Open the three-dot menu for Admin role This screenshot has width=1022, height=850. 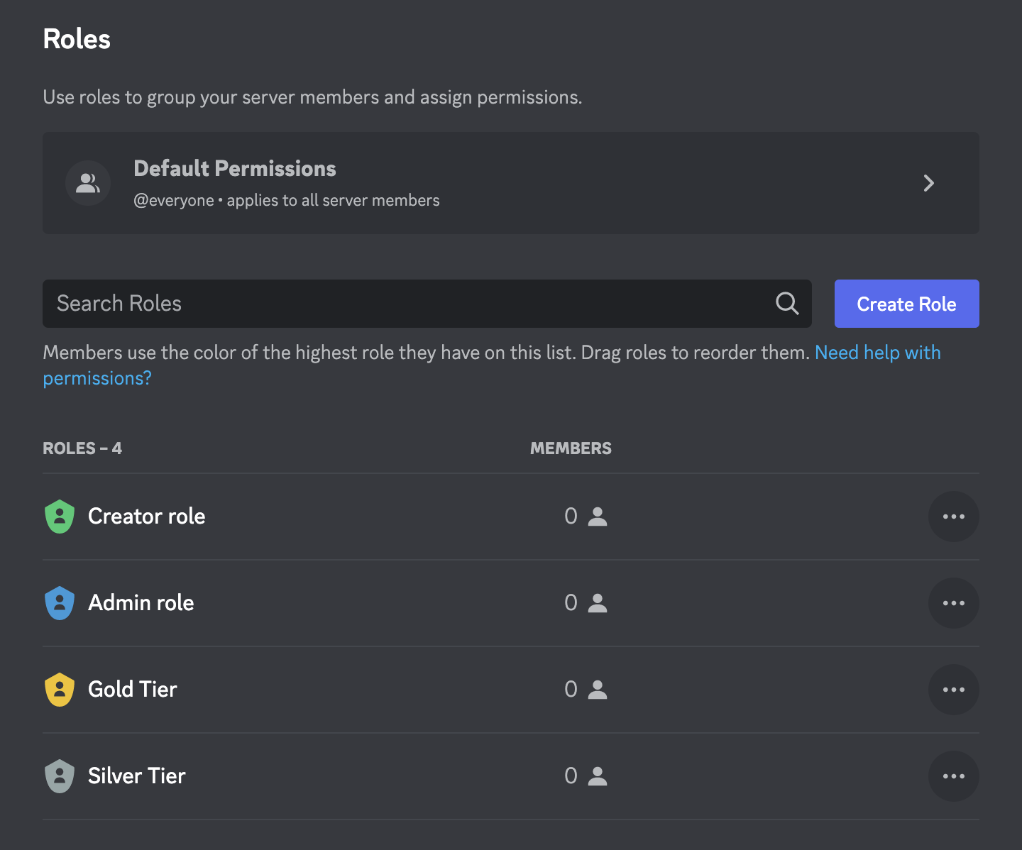[x=954, y=603]
